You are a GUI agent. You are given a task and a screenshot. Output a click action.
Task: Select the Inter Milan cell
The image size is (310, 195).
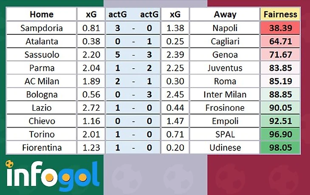click(x=225, y=95)
